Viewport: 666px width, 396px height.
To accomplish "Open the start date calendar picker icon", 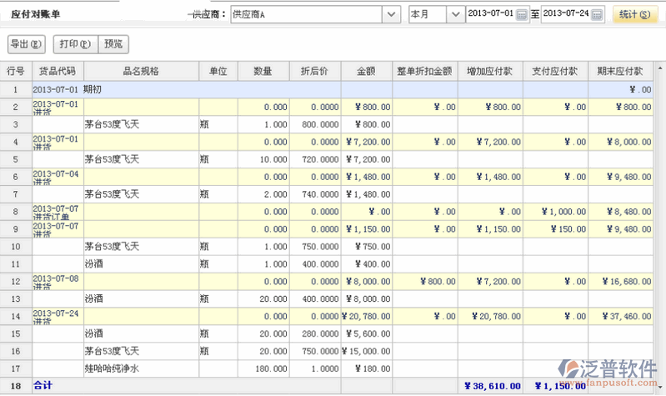I will point(522,15).
